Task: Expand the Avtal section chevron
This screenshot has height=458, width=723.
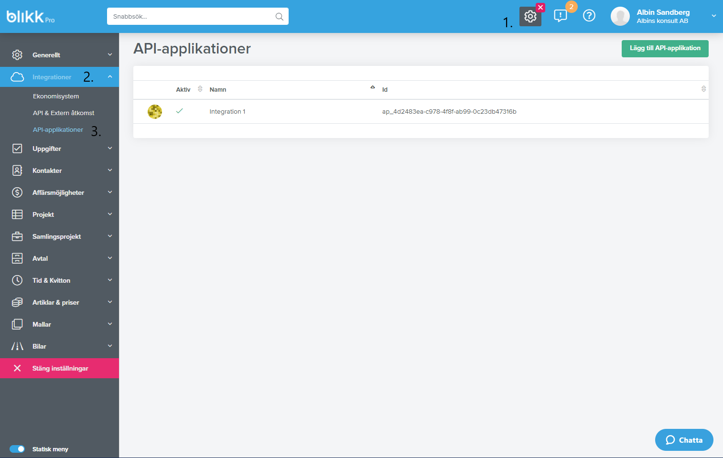Action: coord(110,258)
